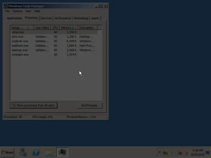
Task: Open the network status tray icon
Action: pyautogui.click(x=180, y=153)
